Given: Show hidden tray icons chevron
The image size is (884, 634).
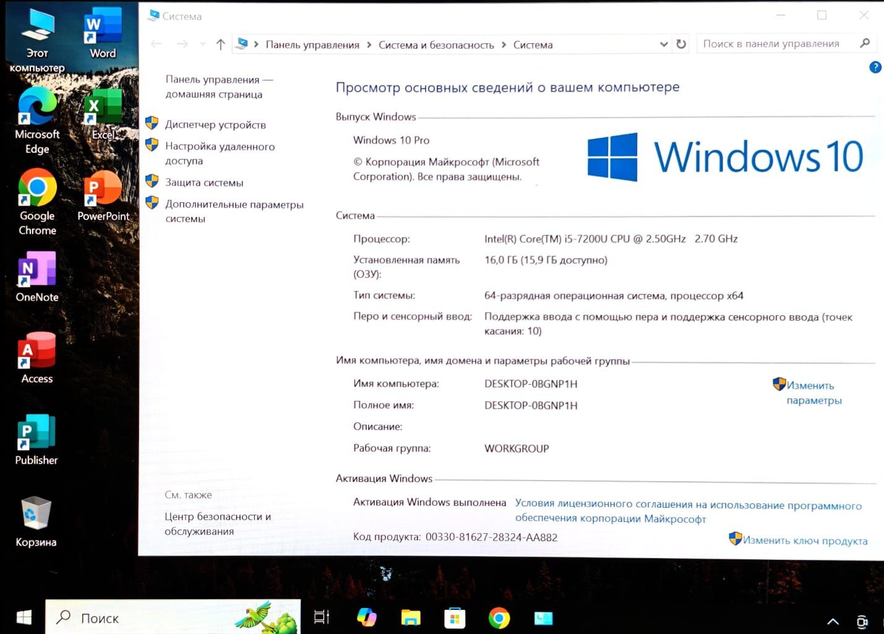Looking at the screenshot, I should tap(833, 621).
